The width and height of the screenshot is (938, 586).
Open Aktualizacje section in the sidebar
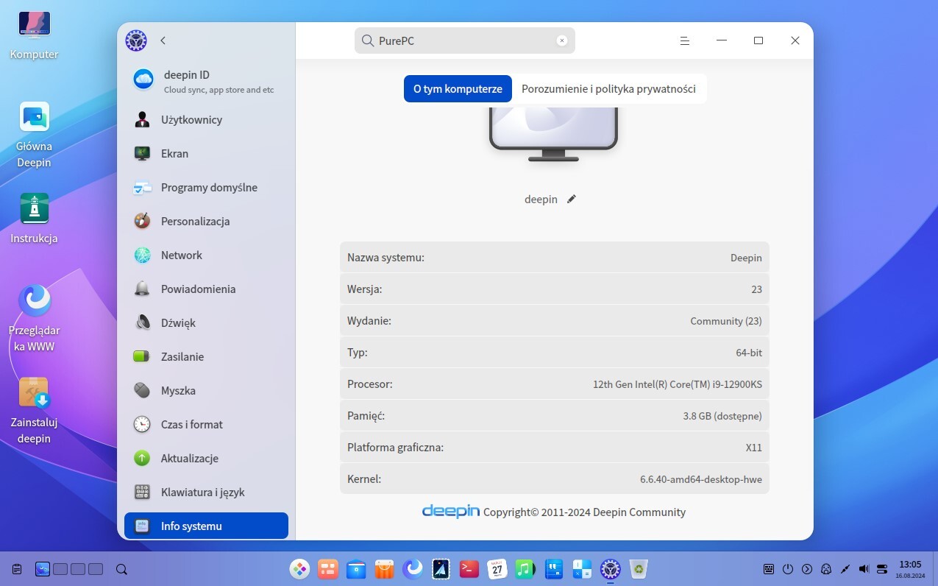[x=190, y=458]
